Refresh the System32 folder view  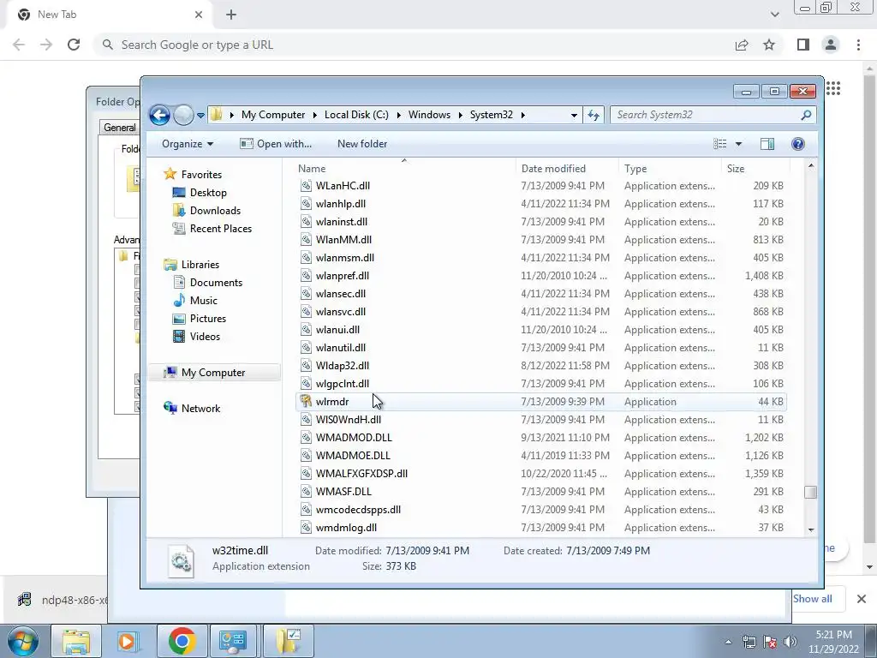[x=594, y=116]
